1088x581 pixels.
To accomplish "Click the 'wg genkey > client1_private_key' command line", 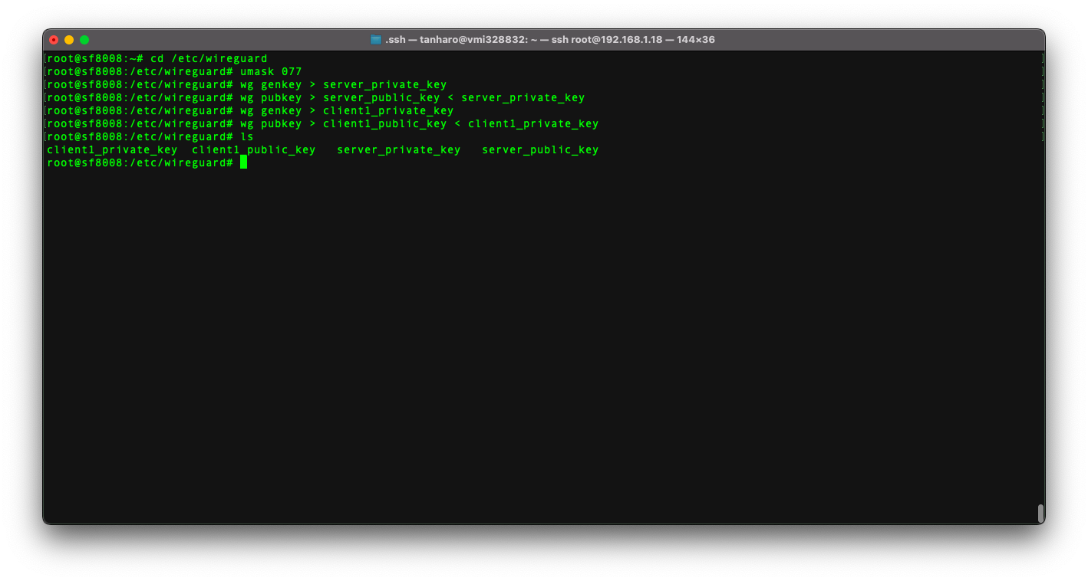I will 346,110.
